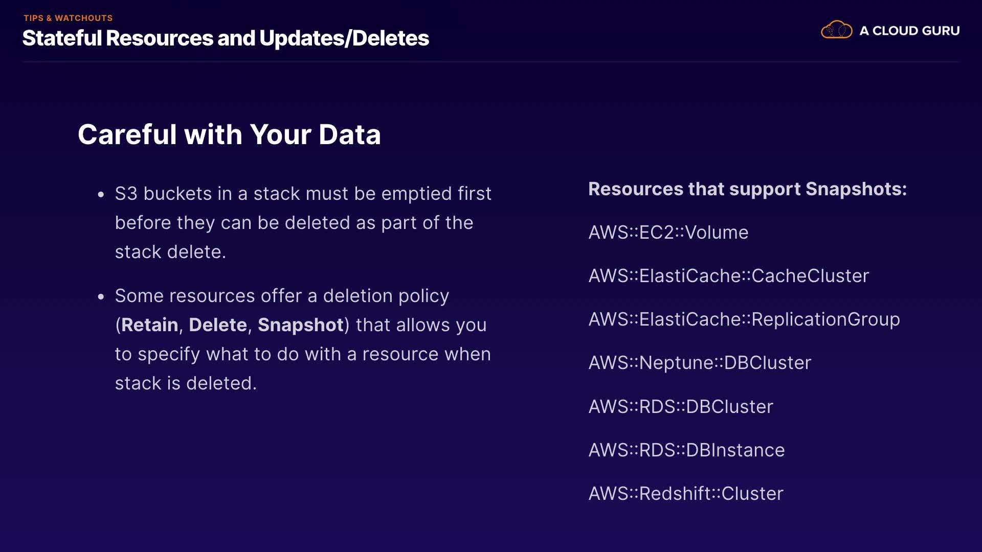The width and height of the screenshot is (982, 552).
Task: Click the AWS::ElastiCache::ReplicationGroup entry
Action: coord(744,319)
